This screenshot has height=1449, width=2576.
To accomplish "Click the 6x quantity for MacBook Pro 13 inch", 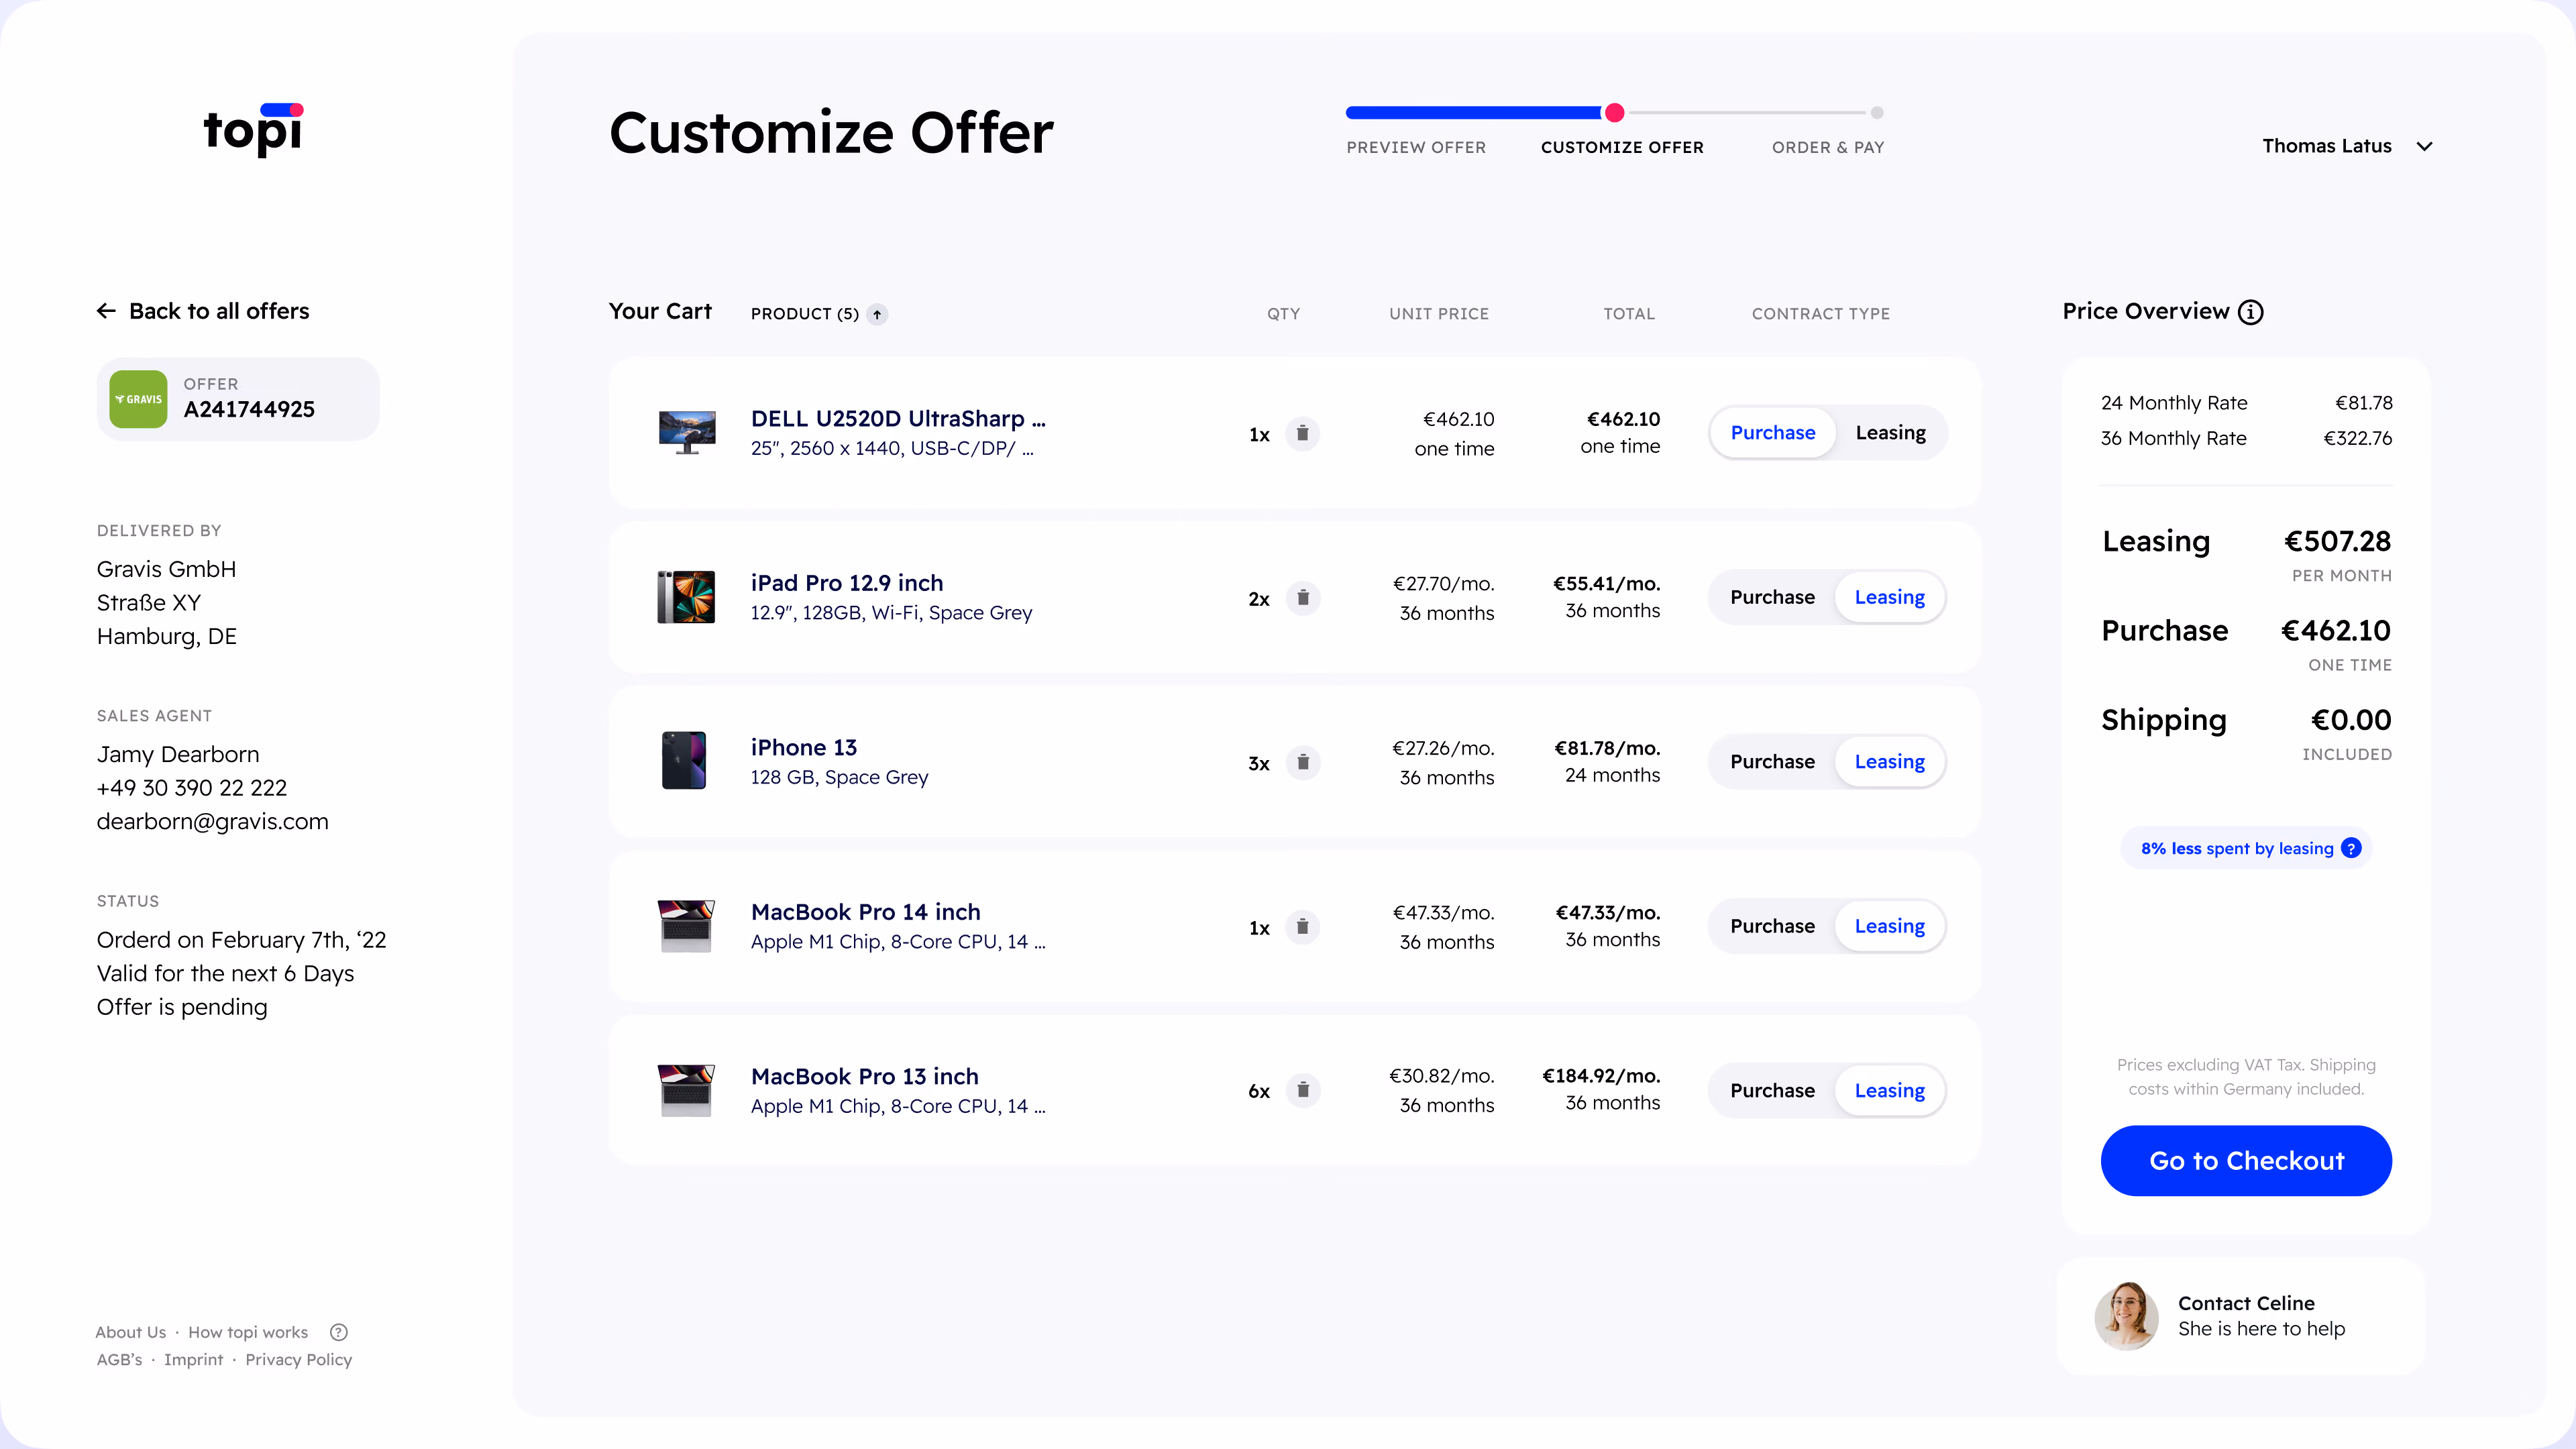I will (1259, 1092).
